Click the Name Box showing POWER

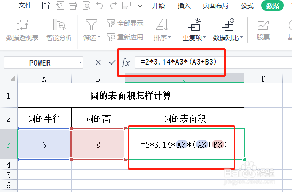pyautogui.click(x=40, y=63)
